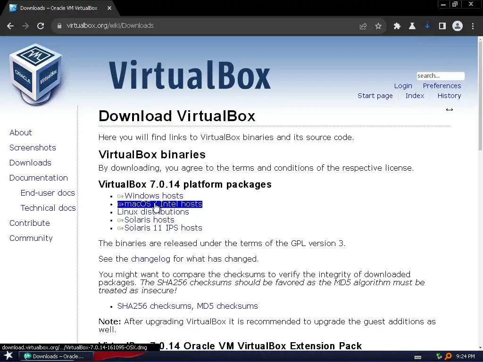Click the padlock site info icon
483x362 pixels.
(59, 26)
